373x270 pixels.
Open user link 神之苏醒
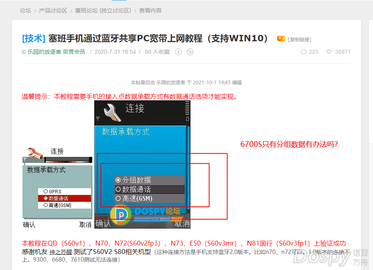61,252
